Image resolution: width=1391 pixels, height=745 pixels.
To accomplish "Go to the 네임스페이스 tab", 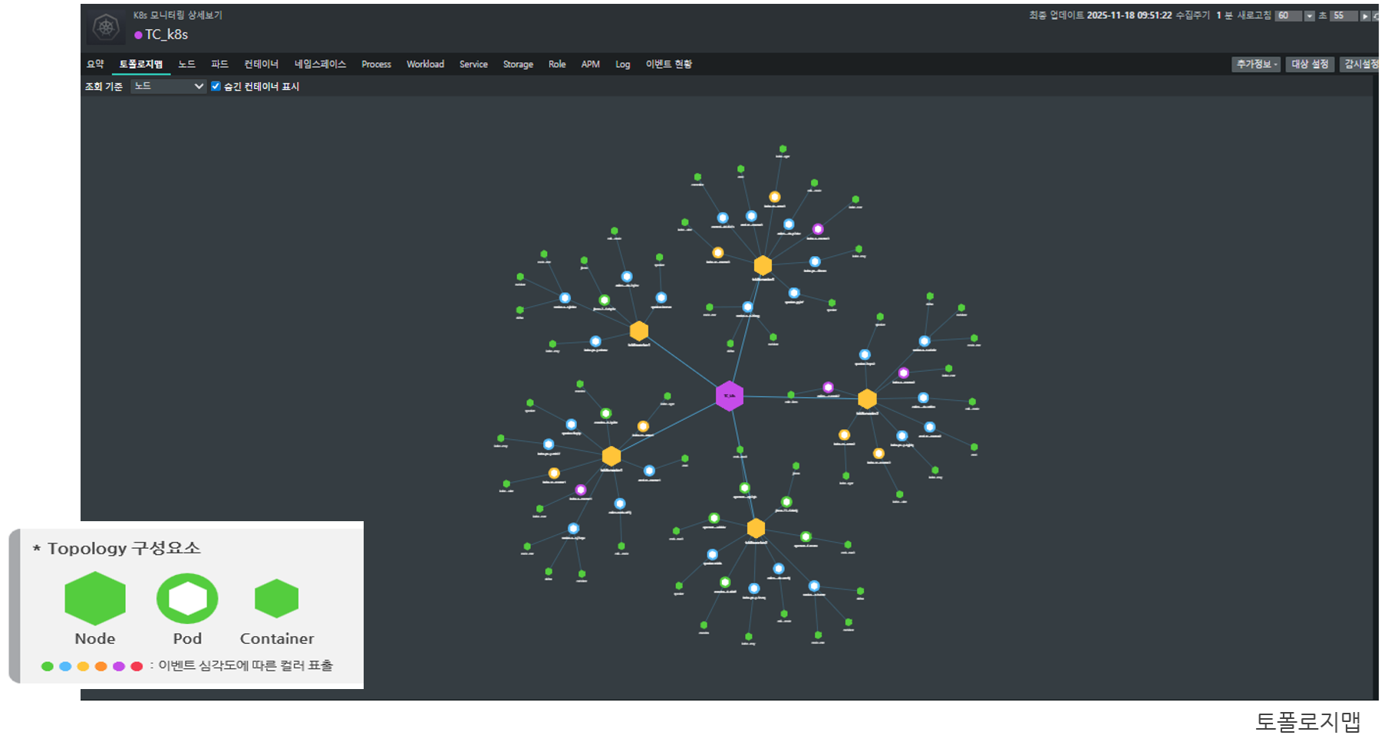I will 320,64.
